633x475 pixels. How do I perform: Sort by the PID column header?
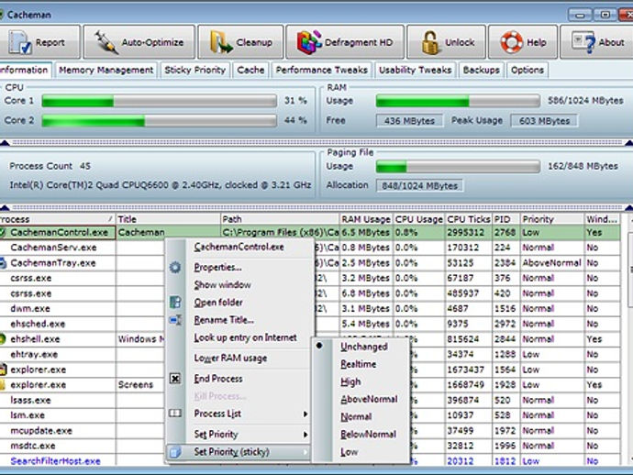click(x=505, y=219)
